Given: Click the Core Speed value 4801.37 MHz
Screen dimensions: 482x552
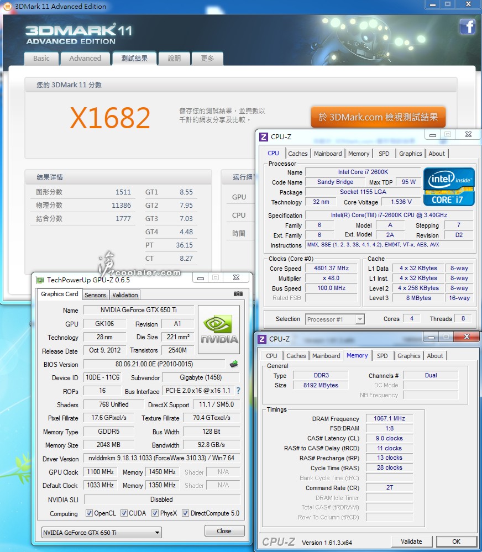Looking at the screenshot, I should coord(331,268).
